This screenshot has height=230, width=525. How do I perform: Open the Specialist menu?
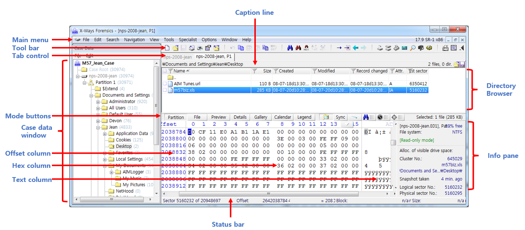[188, 40]
